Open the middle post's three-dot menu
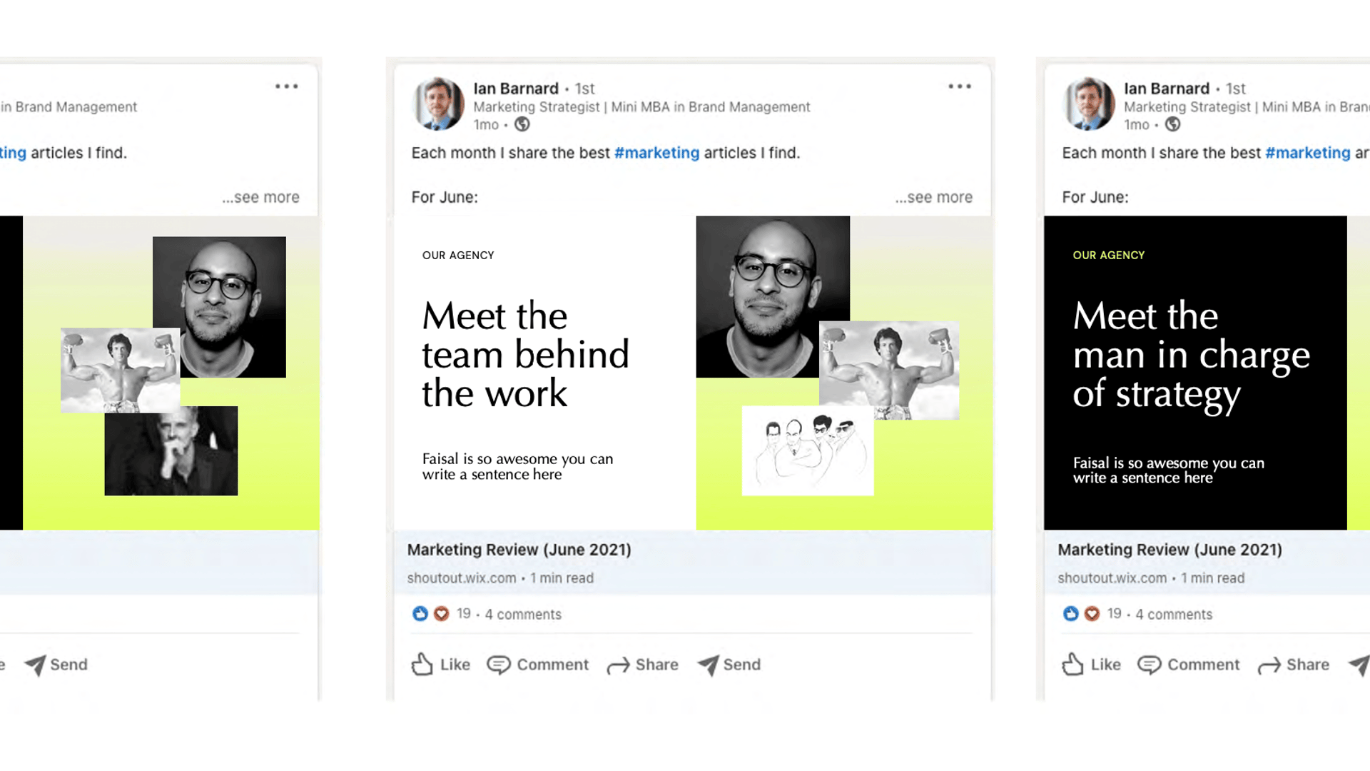Viewport: 1370px width, 771px height. click(x=960, y=86)
